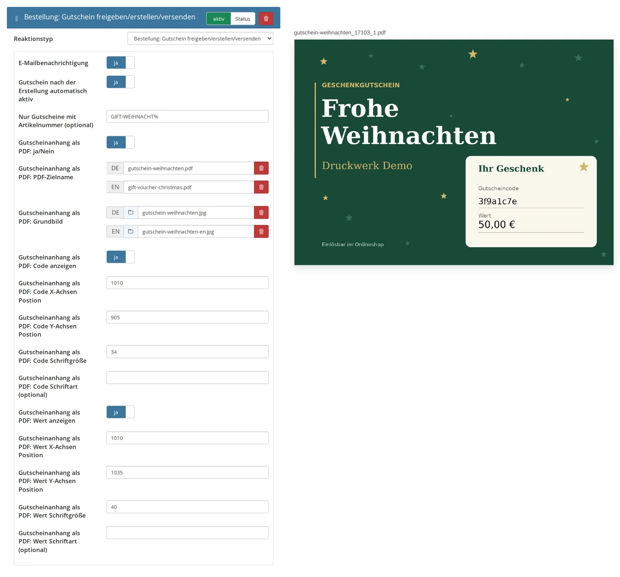Viewport: 620px width, 577px height.
Task: Remove the gutschein-weihnachten.jpg DE base image
Action: (x=261, y=213)
